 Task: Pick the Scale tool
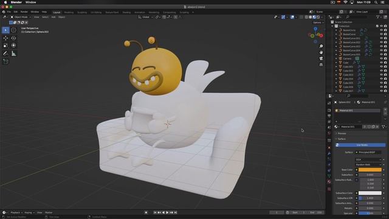tap(5, 46)
